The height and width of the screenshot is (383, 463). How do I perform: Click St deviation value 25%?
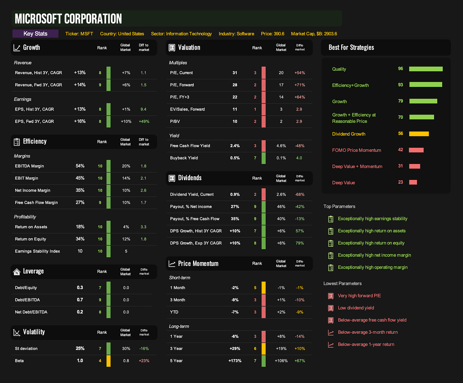pos(80,349)
